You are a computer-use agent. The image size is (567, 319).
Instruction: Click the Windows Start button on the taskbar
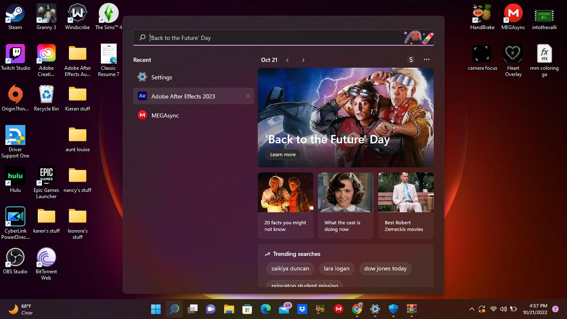coord(156,309)
